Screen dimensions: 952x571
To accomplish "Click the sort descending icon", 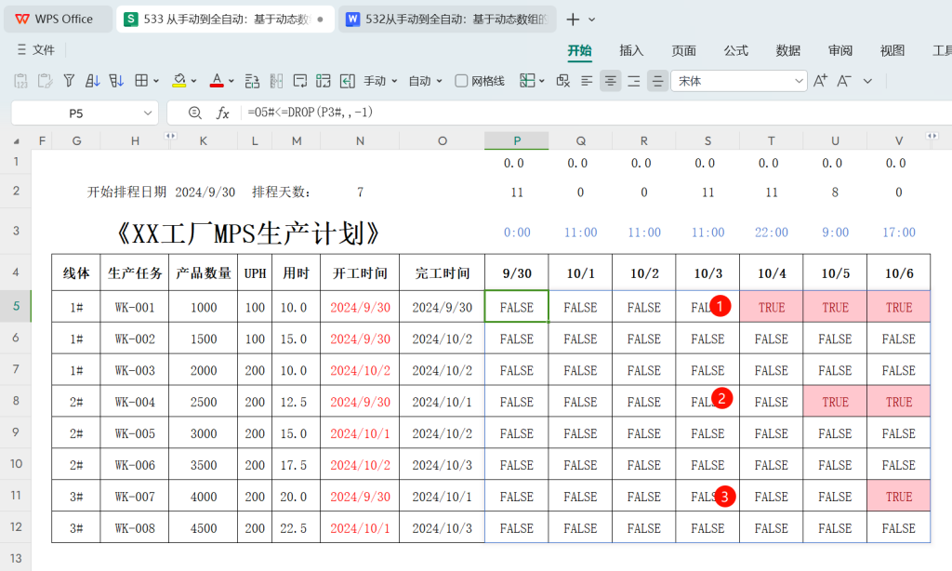I will 116,81.
